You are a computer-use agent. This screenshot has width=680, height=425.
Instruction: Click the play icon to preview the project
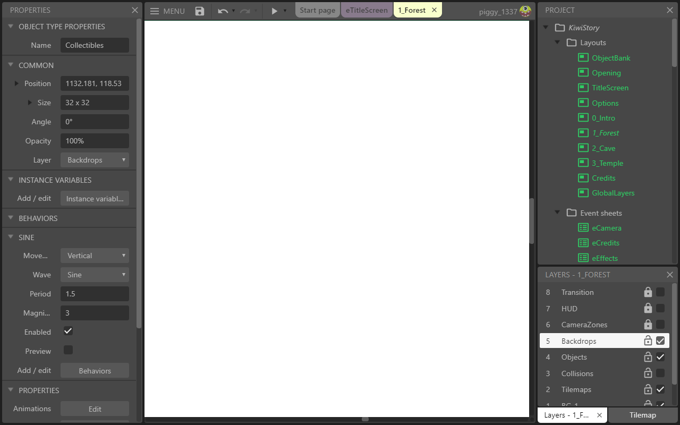(x=274, y=10)
